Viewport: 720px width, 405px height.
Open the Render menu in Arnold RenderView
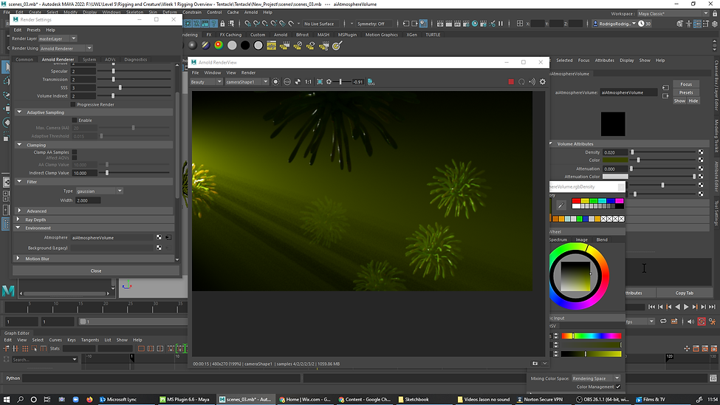click(x=248, y=72)
